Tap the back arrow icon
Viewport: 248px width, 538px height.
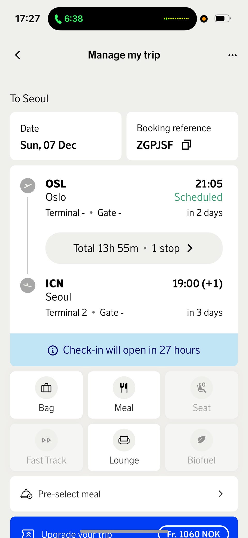tap(18, 55)
